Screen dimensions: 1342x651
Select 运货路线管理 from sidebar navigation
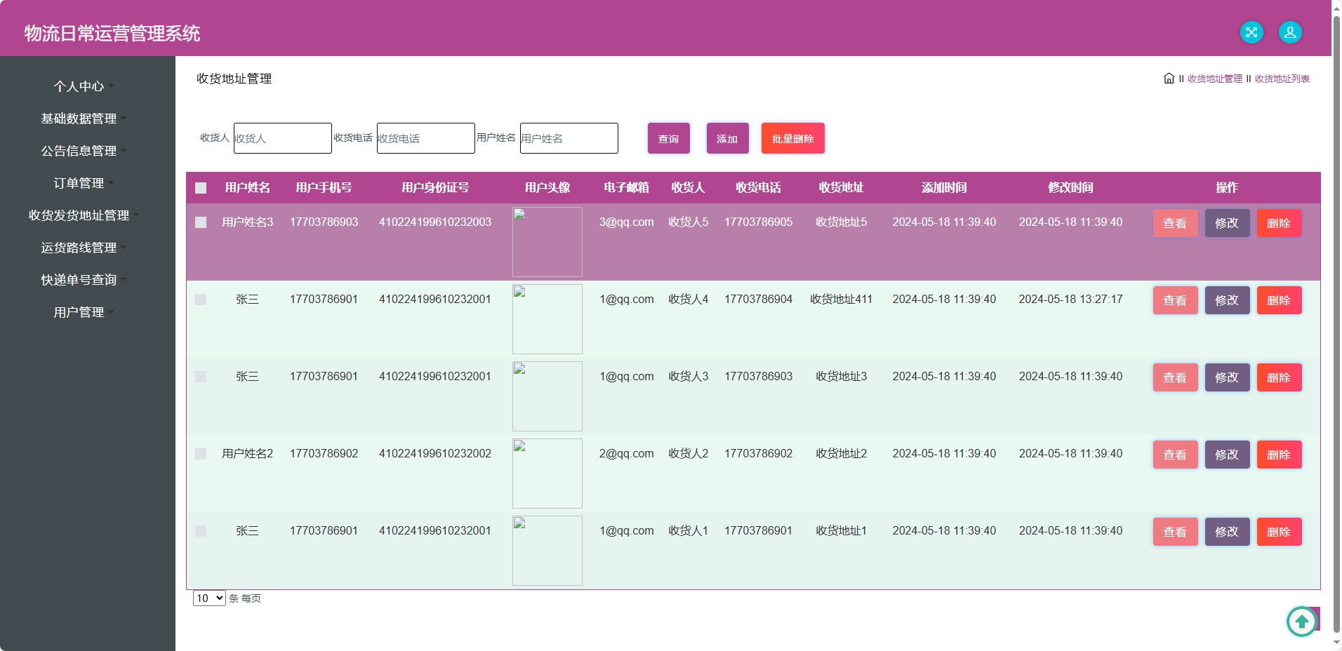[x=79, y=247]
